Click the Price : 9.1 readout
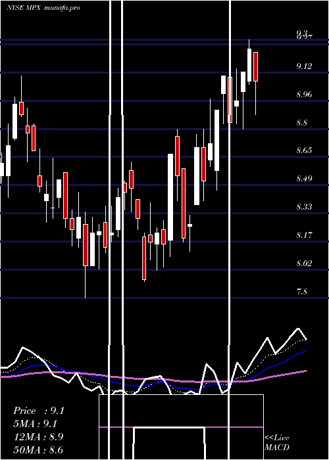 point(39,411)
